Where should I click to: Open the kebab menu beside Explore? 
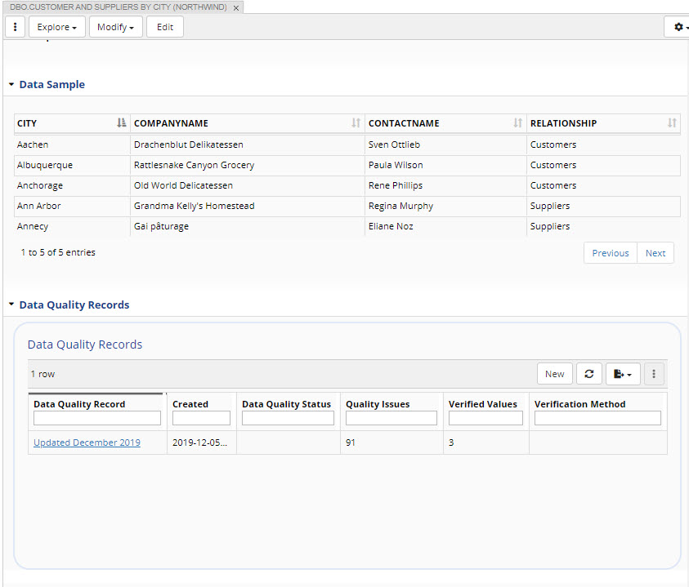click(15, 26)
